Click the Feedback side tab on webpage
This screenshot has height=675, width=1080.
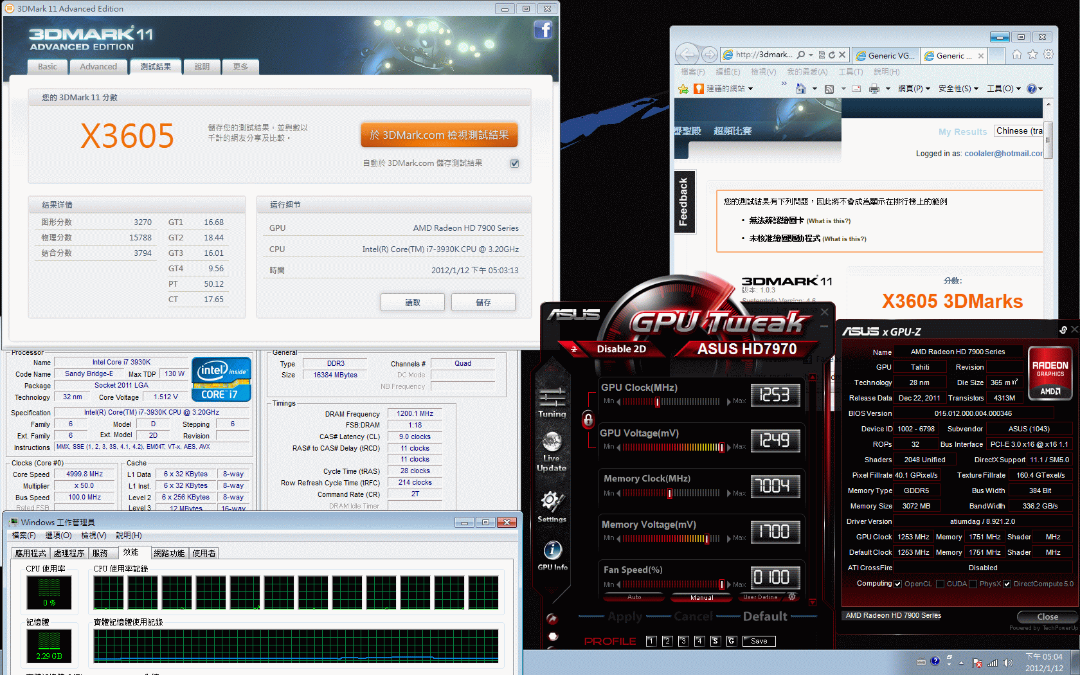tap(683, 202)
